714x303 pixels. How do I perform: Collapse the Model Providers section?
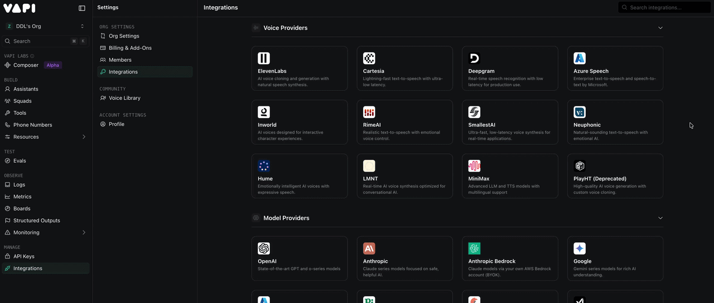(x=660, y=218)
